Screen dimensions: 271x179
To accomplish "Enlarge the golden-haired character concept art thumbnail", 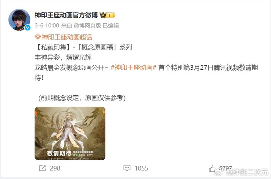I will tap(70, 133).
